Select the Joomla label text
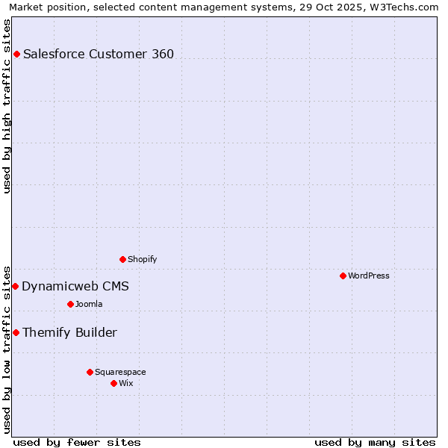Screen dimensions: 448x448 point(88,304)
